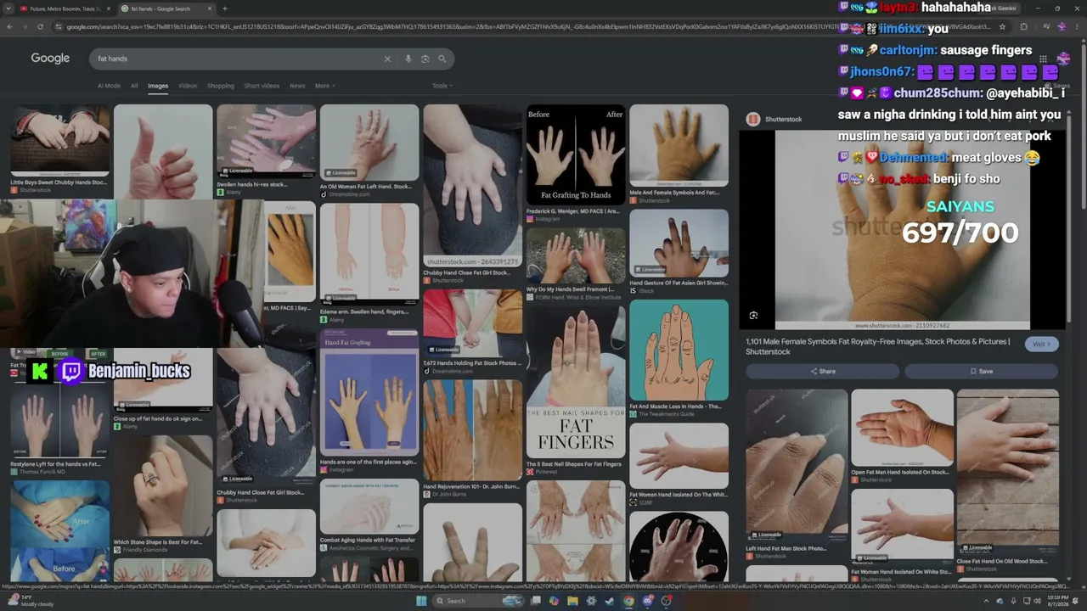Go to the Google logo homepage
Screen dimensions: 1087x611
[x=50, y=59]
